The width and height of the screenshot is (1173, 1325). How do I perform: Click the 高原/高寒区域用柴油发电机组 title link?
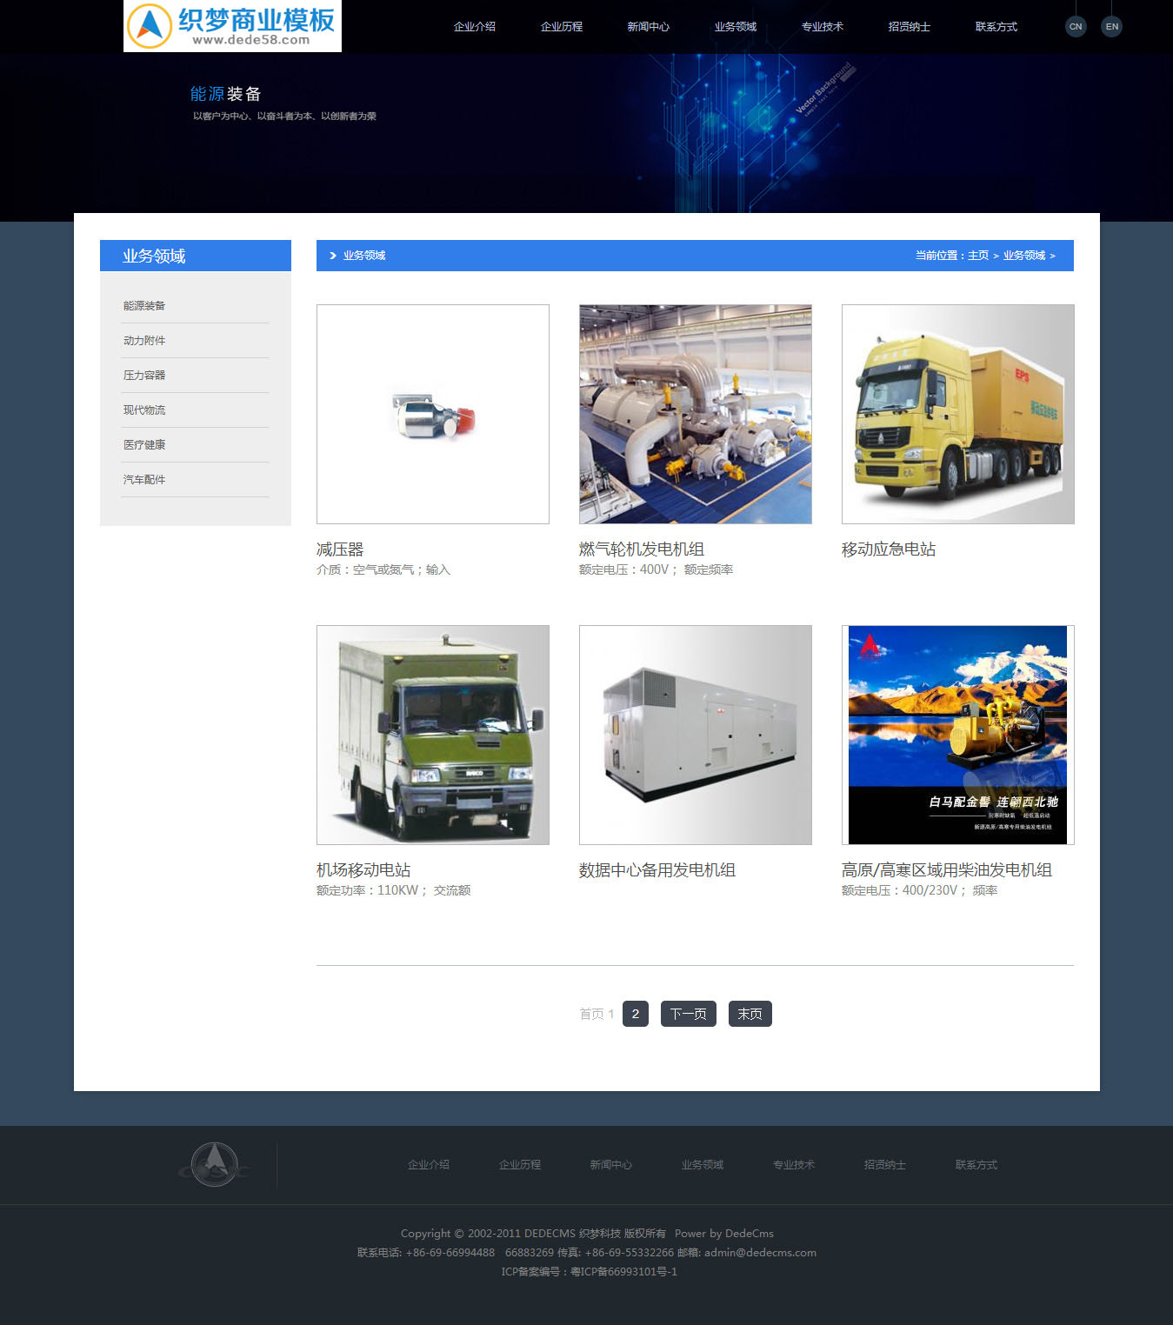[947, 870]
